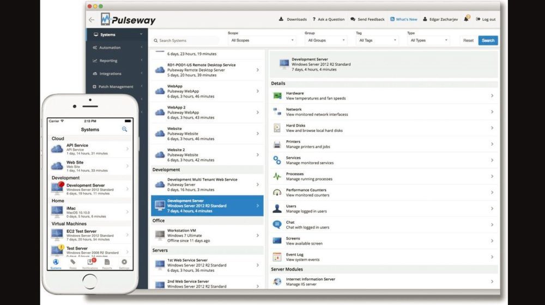Expand the Automation sidebar menu
This screenshot has width=545, height=305.
pyautogui.click(x=117, y=47)
